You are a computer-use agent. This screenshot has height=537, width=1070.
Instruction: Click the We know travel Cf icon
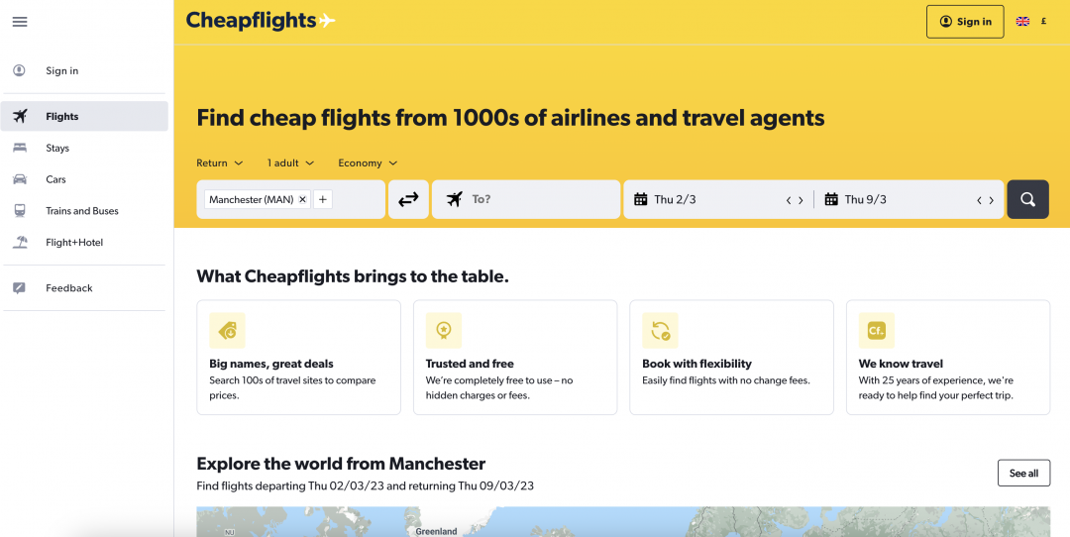(876, 331)
